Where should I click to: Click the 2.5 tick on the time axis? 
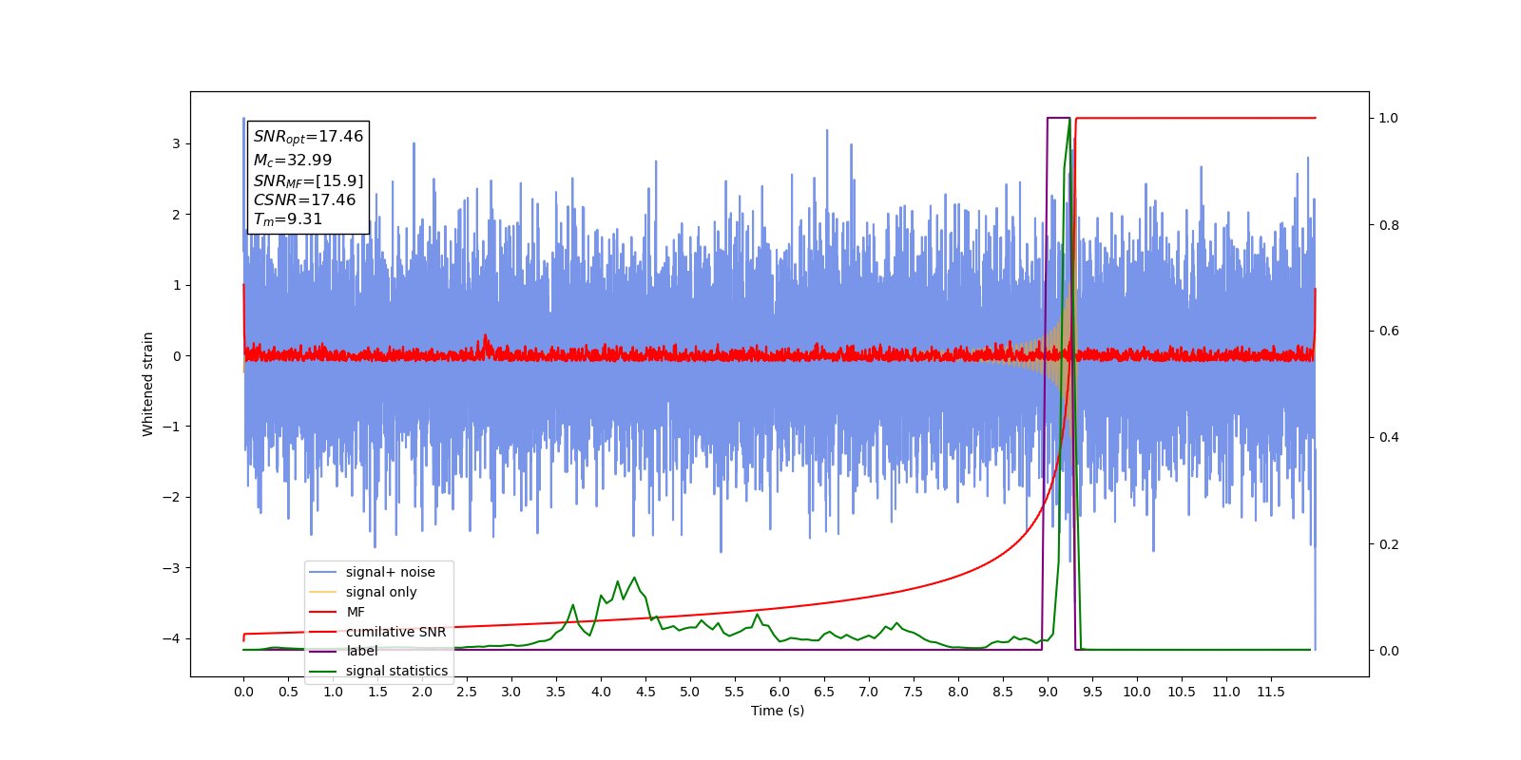(x=467, y=692)
